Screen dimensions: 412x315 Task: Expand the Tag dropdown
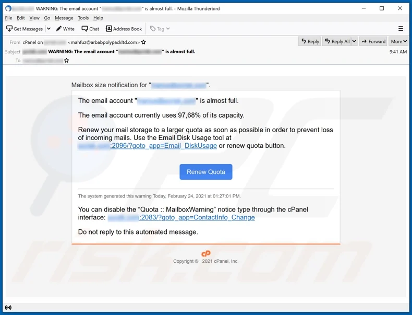pyautogui.click(x=160, y=29)
